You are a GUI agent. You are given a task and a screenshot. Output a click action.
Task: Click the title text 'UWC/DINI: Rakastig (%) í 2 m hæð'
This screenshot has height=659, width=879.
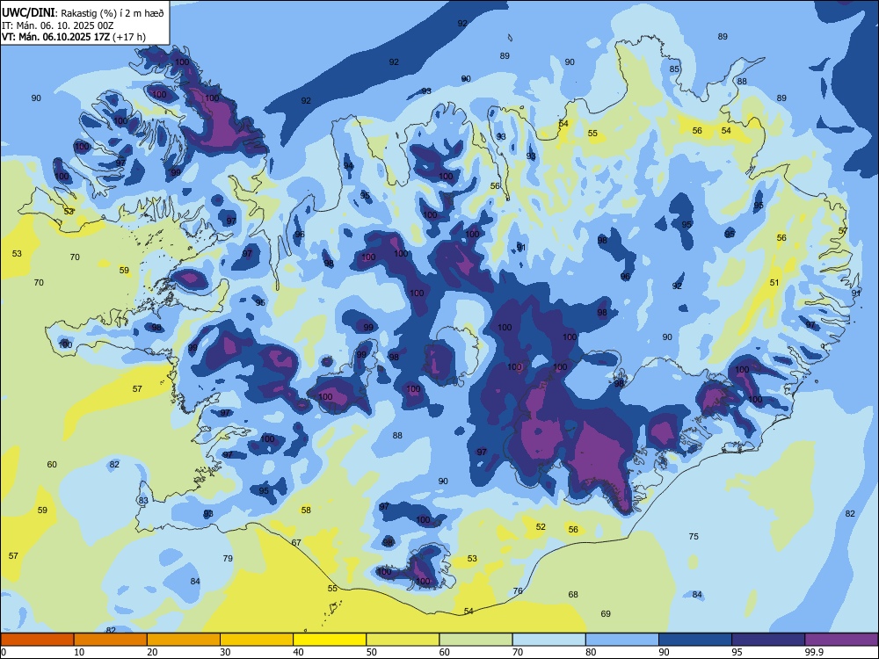pos(83,12)
